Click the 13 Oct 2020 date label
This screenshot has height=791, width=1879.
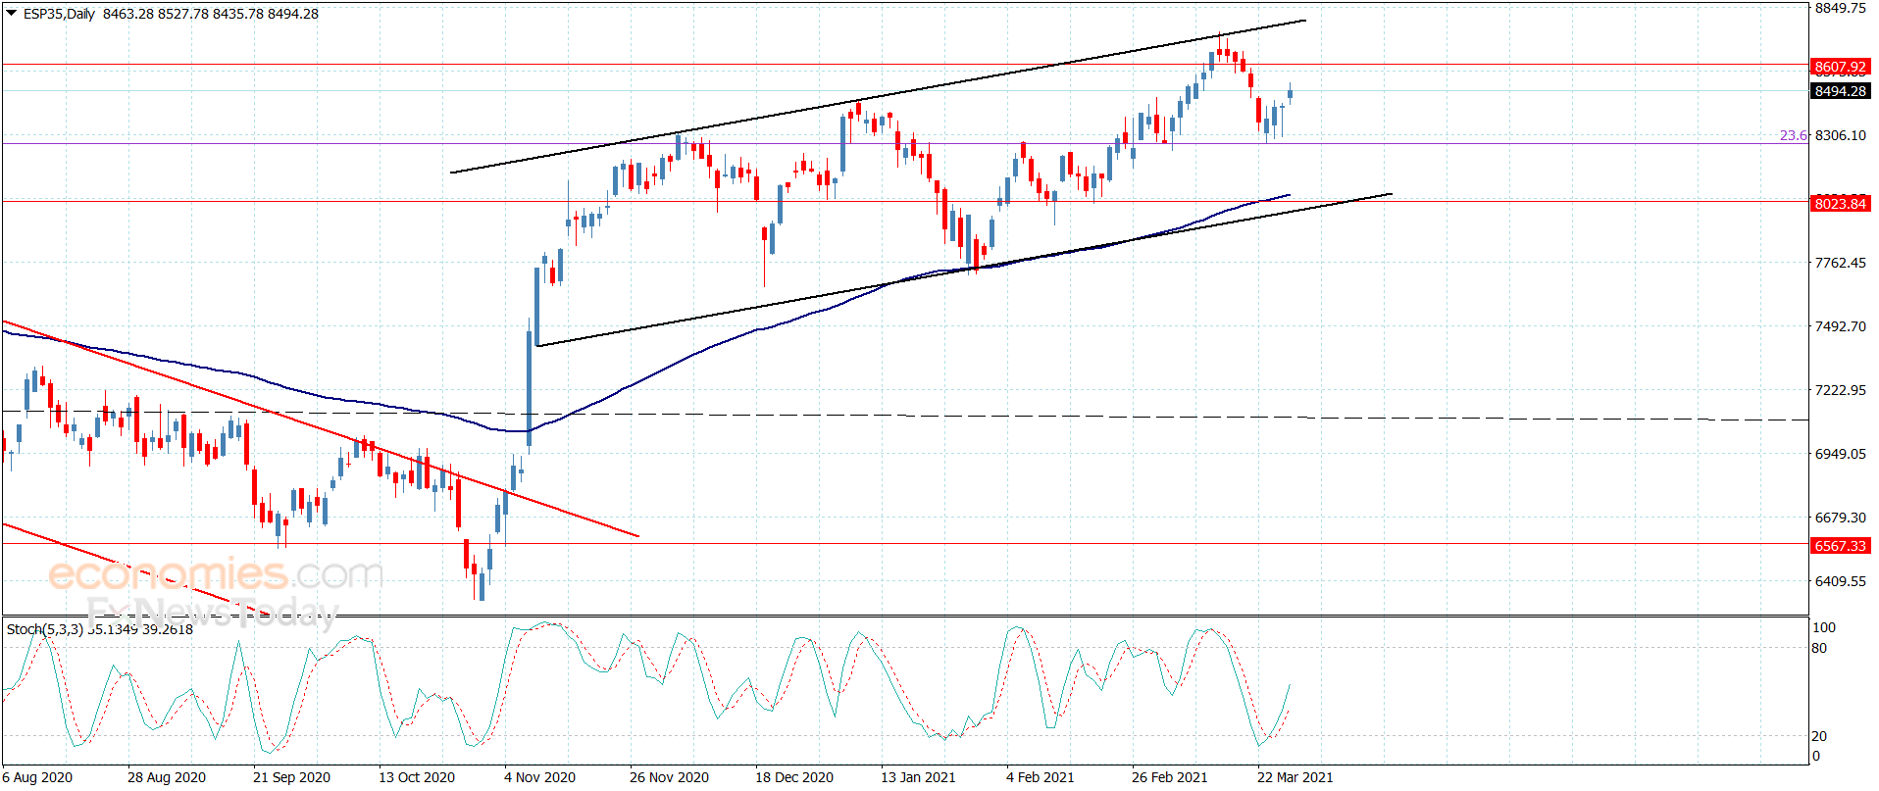coord(417,777)
